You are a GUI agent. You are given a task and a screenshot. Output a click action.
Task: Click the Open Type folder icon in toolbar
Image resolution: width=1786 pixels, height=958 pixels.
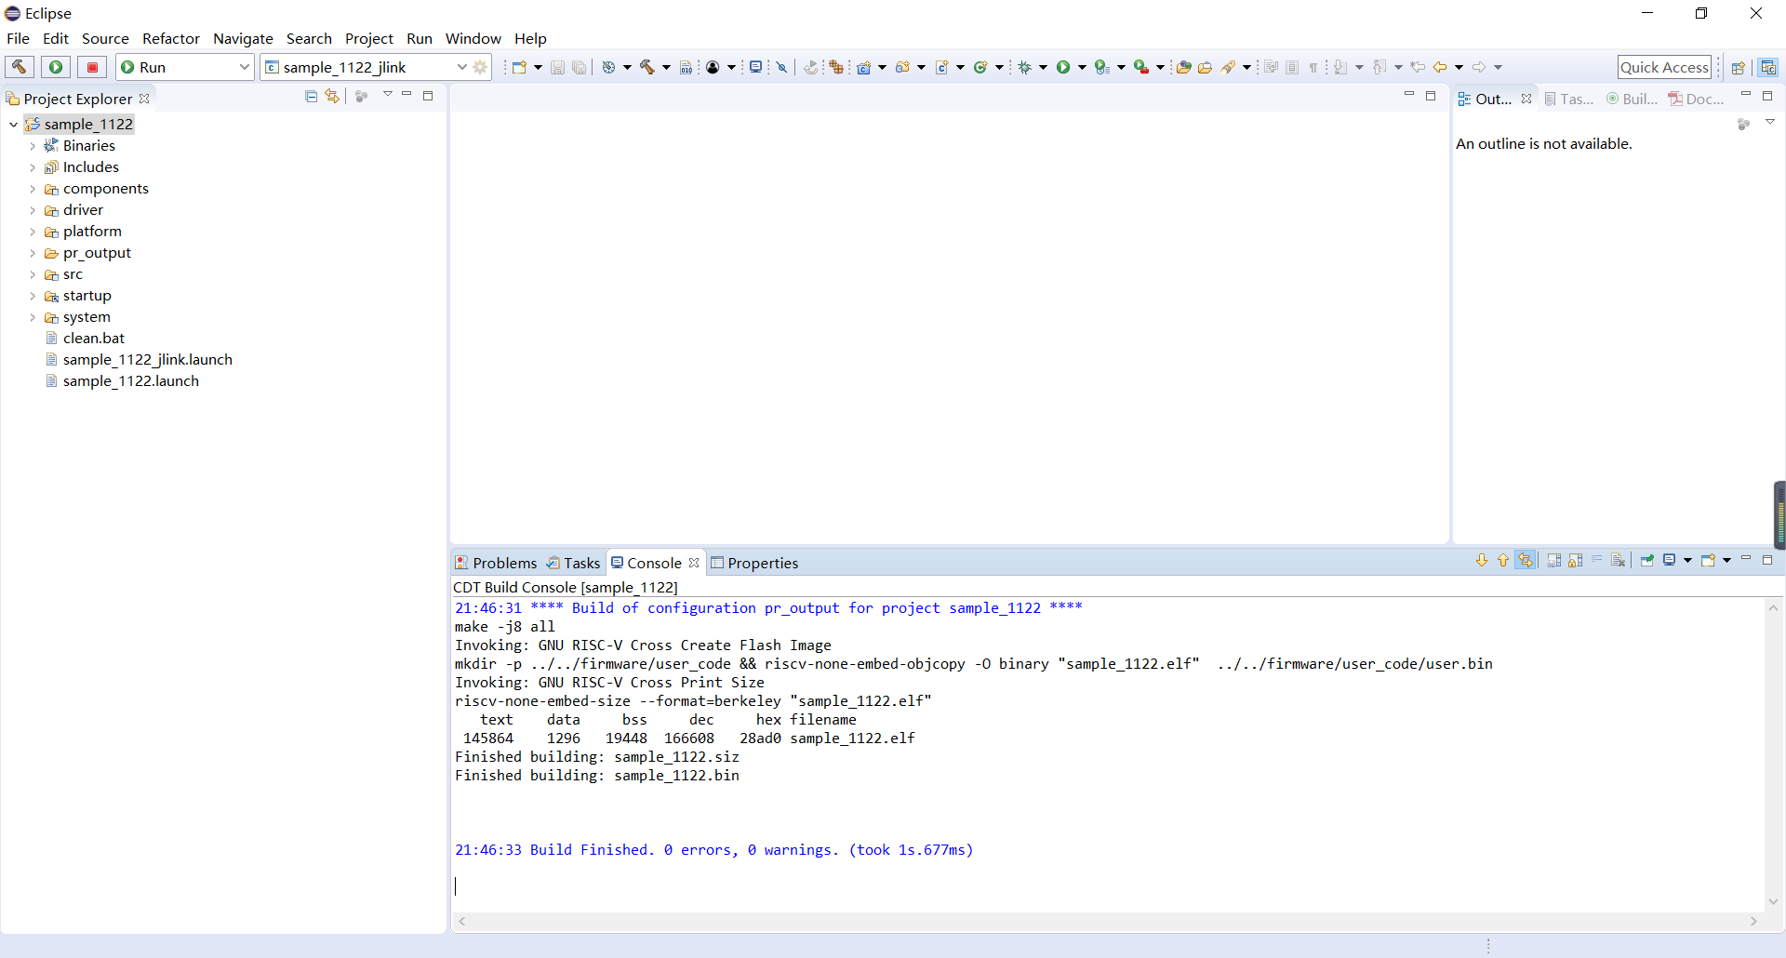tap(1183, 67)
